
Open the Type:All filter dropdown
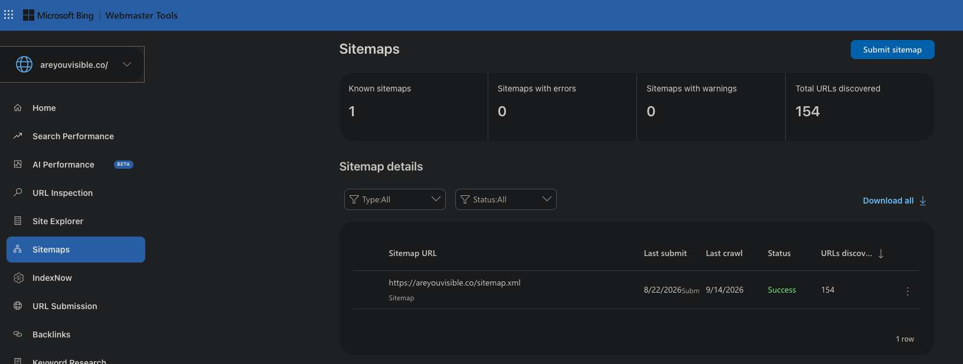[395, 199]
